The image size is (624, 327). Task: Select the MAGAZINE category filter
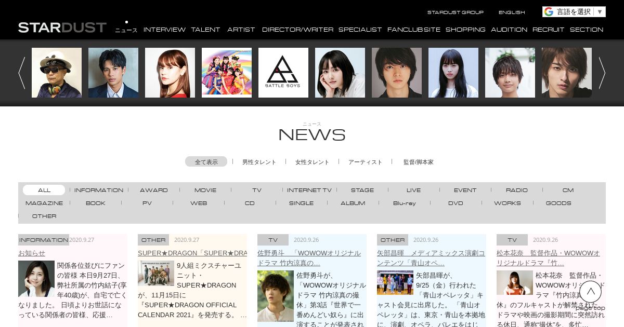point(44,203)
